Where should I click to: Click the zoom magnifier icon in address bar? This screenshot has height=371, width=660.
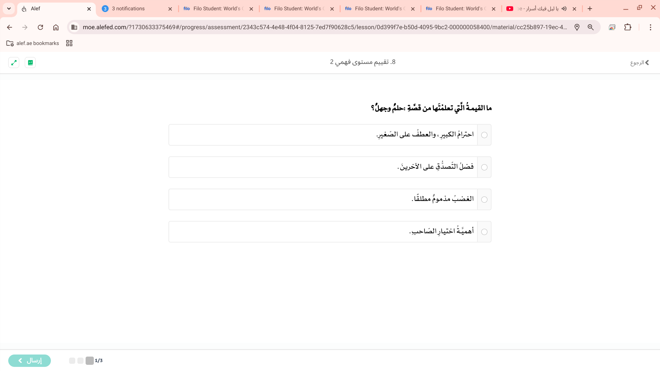click(591, 27)
